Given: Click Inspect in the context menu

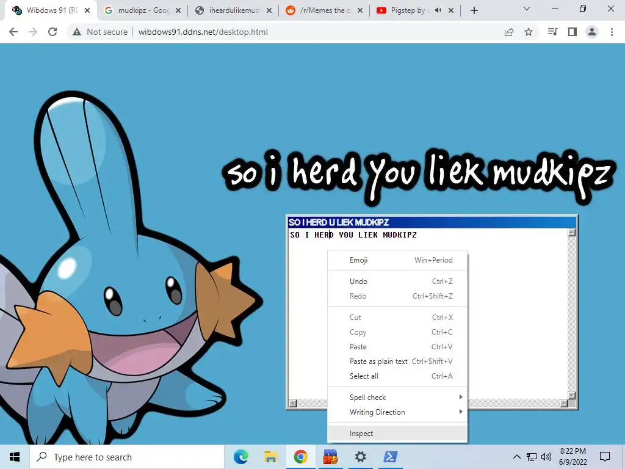Looking at the screenshot, I should coord(397,434).
